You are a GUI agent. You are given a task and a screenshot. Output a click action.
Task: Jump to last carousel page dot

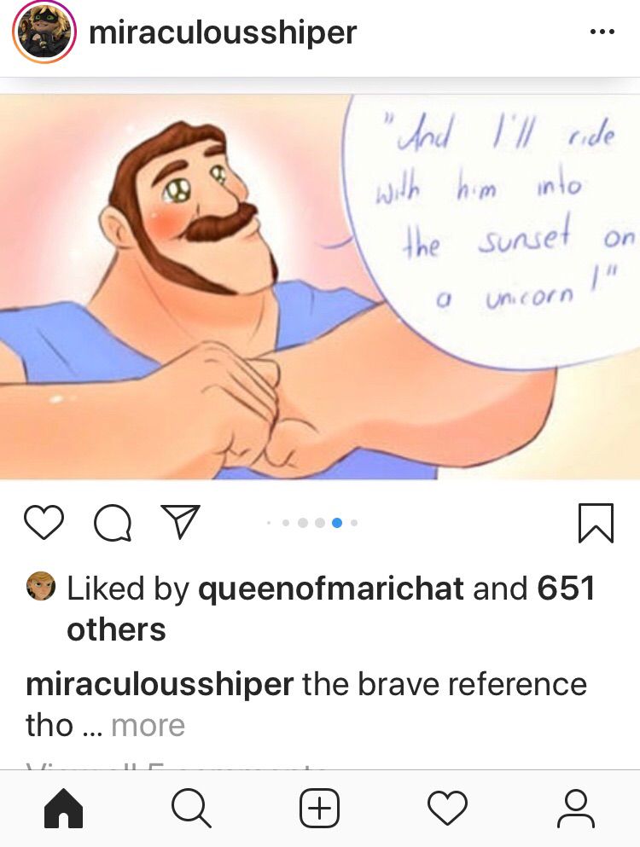pyautogui.click(x=353, y=522)
